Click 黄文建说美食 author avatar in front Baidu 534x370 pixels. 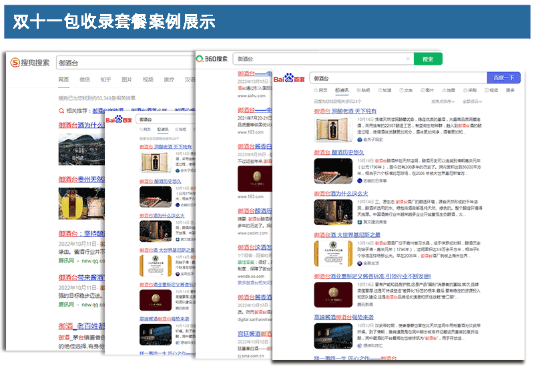click(359, 222)
